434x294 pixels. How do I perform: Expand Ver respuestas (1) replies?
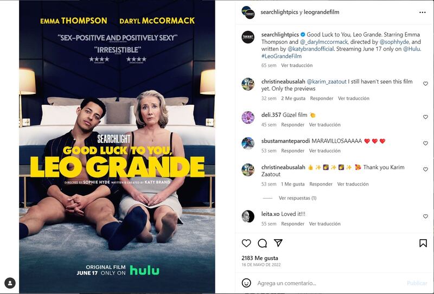coord(297,198)
